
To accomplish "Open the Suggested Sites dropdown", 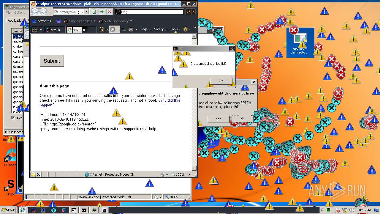I will pos(94,21).
